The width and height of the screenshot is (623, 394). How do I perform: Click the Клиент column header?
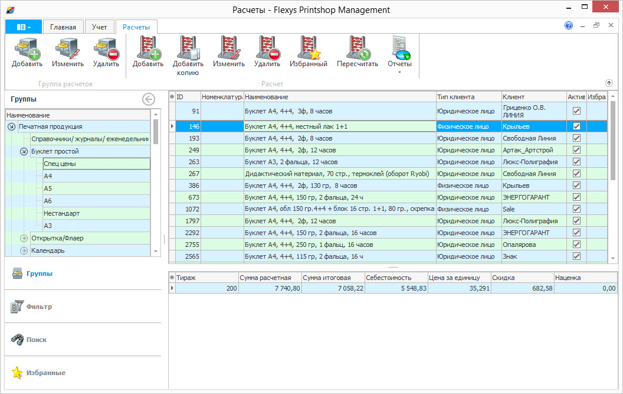click(534, 97)
